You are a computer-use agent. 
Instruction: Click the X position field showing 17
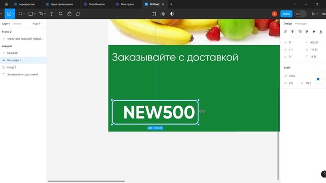click(x=293, y=42)
